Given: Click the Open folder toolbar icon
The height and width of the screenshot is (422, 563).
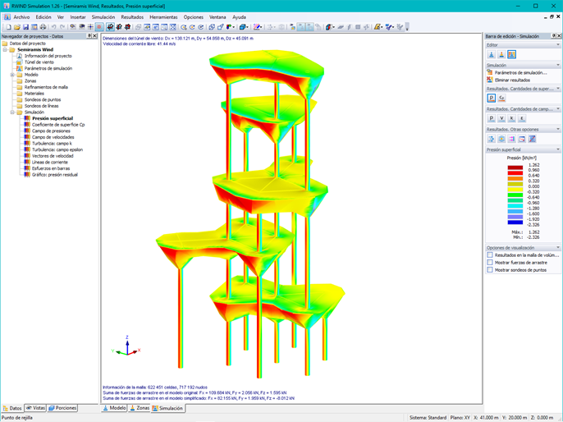Looking at the screenshot, I should [17, 27].
